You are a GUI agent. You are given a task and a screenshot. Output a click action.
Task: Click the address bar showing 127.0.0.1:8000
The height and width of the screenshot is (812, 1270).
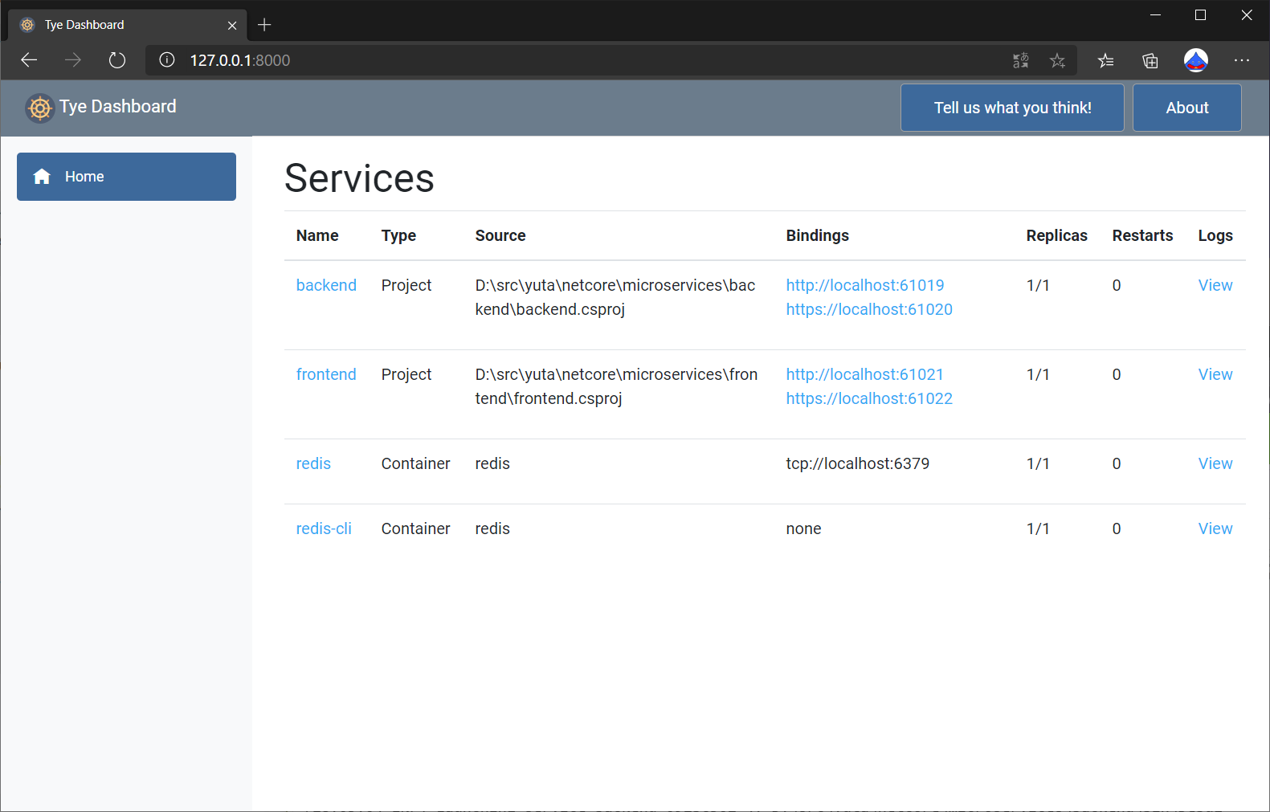click(562, 60)
